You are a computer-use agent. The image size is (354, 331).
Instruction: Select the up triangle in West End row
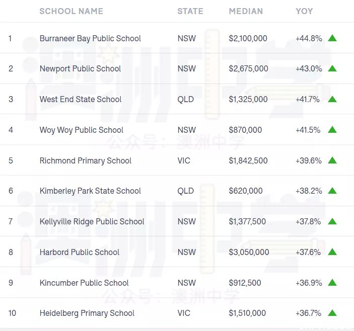(332, 99)
